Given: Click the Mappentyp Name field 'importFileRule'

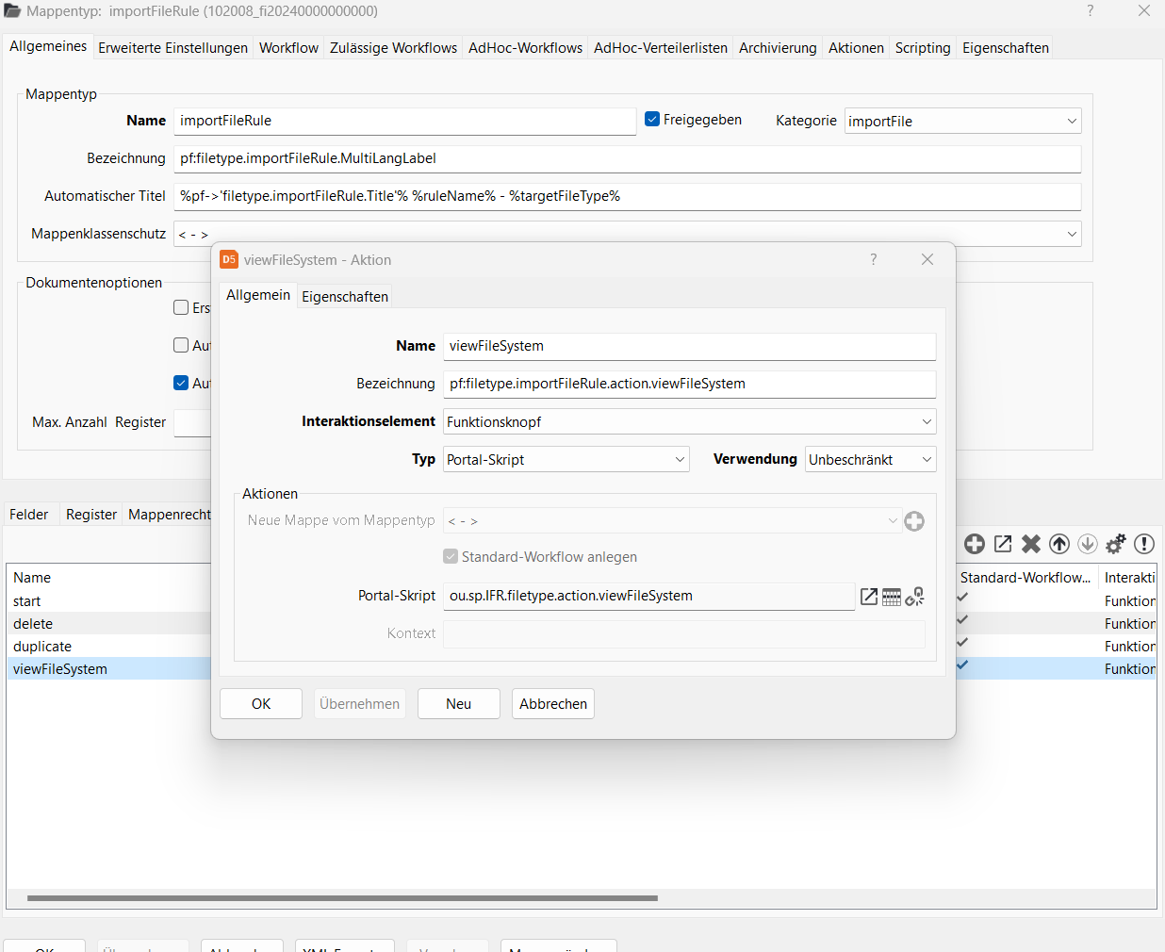Looking at the screenshot, I should (x=405, y=121).
